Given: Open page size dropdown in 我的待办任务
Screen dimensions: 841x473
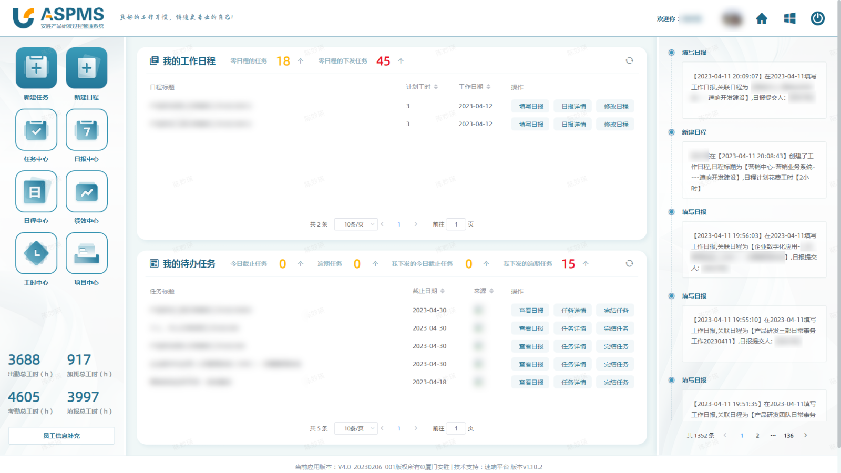Looking at the screenshot, I should 356,428.
